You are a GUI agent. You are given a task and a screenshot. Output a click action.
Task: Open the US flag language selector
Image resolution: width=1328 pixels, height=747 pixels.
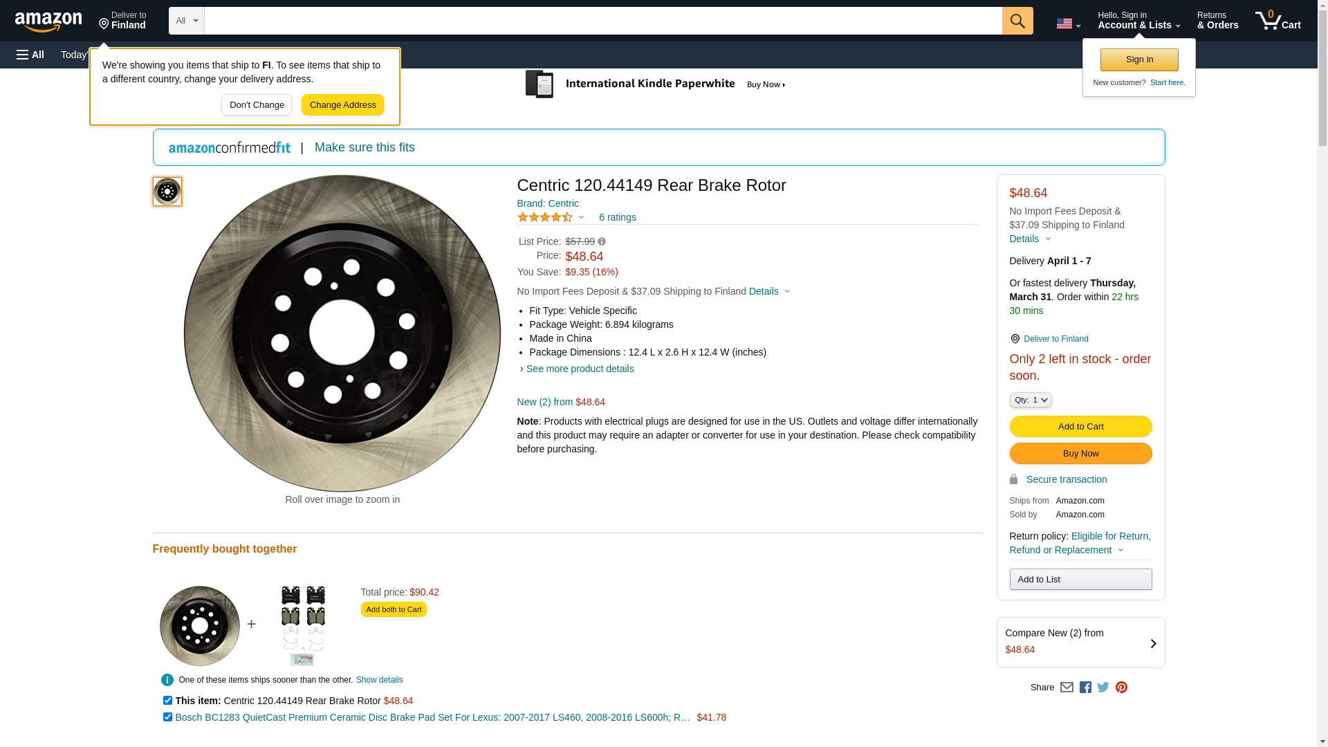click(1068, 24)
